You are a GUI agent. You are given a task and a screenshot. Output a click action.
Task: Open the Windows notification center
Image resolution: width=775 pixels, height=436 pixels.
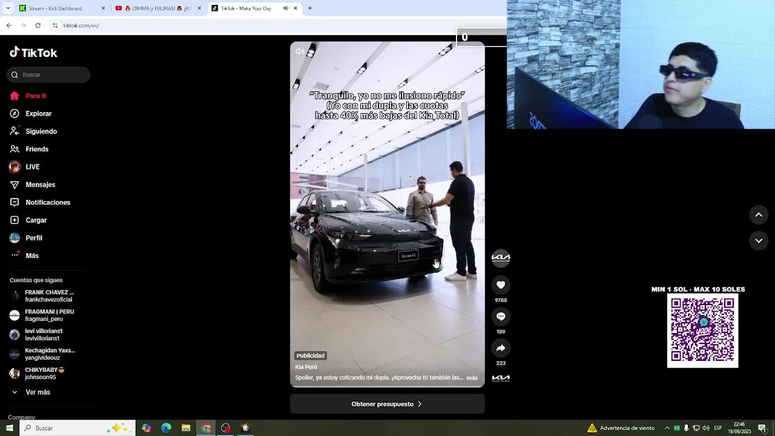(x=762, y=428)
